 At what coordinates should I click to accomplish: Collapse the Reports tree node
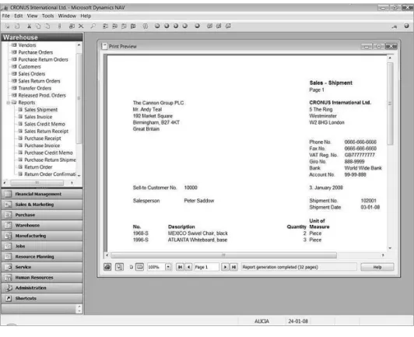pyautogui.click(x=8, y=103)
